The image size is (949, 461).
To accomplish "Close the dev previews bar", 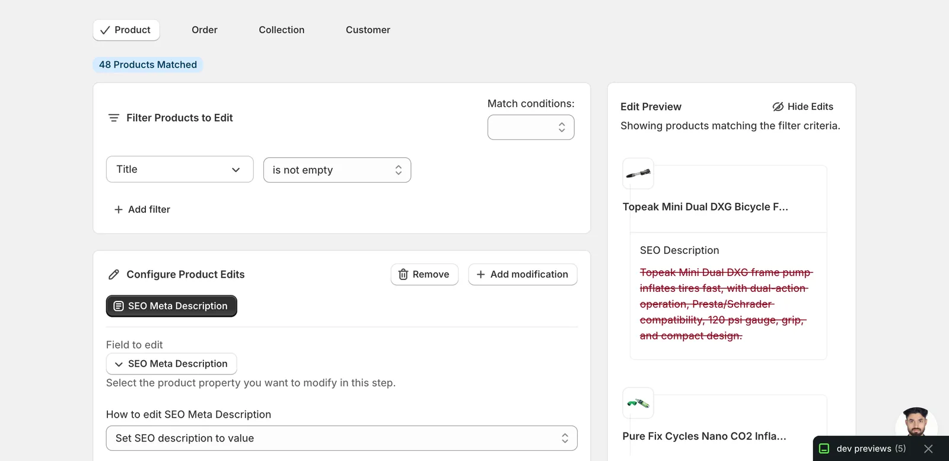I will tap(928, 449).
